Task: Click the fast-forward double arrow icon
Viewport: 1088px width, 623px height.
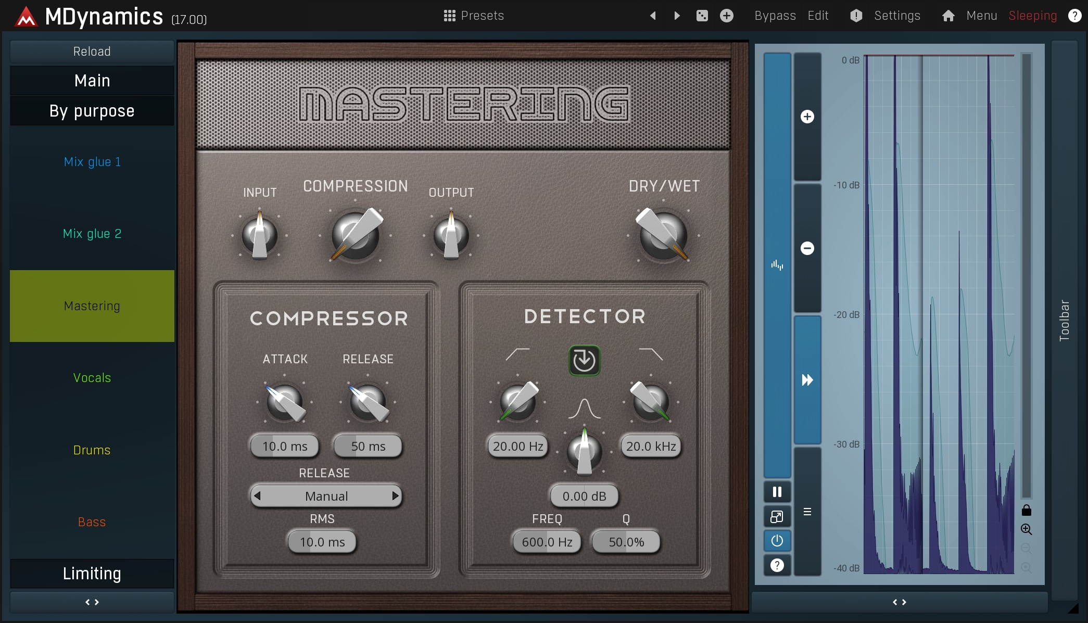Action: pos(807,380)
